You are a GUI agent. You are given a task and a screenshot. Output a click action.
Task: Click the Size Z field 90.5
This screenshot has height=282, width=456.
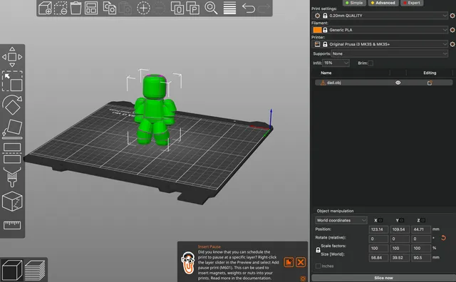click(x=421, y=258)
